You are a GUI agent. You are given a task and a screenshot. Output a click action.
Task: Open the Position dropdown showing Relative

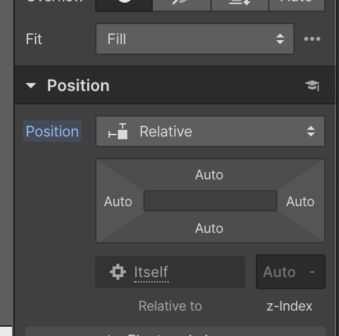coord(210,131)
